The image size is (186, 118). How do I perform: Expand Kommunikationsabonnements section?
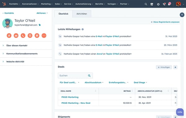click(x=26, y=54)
